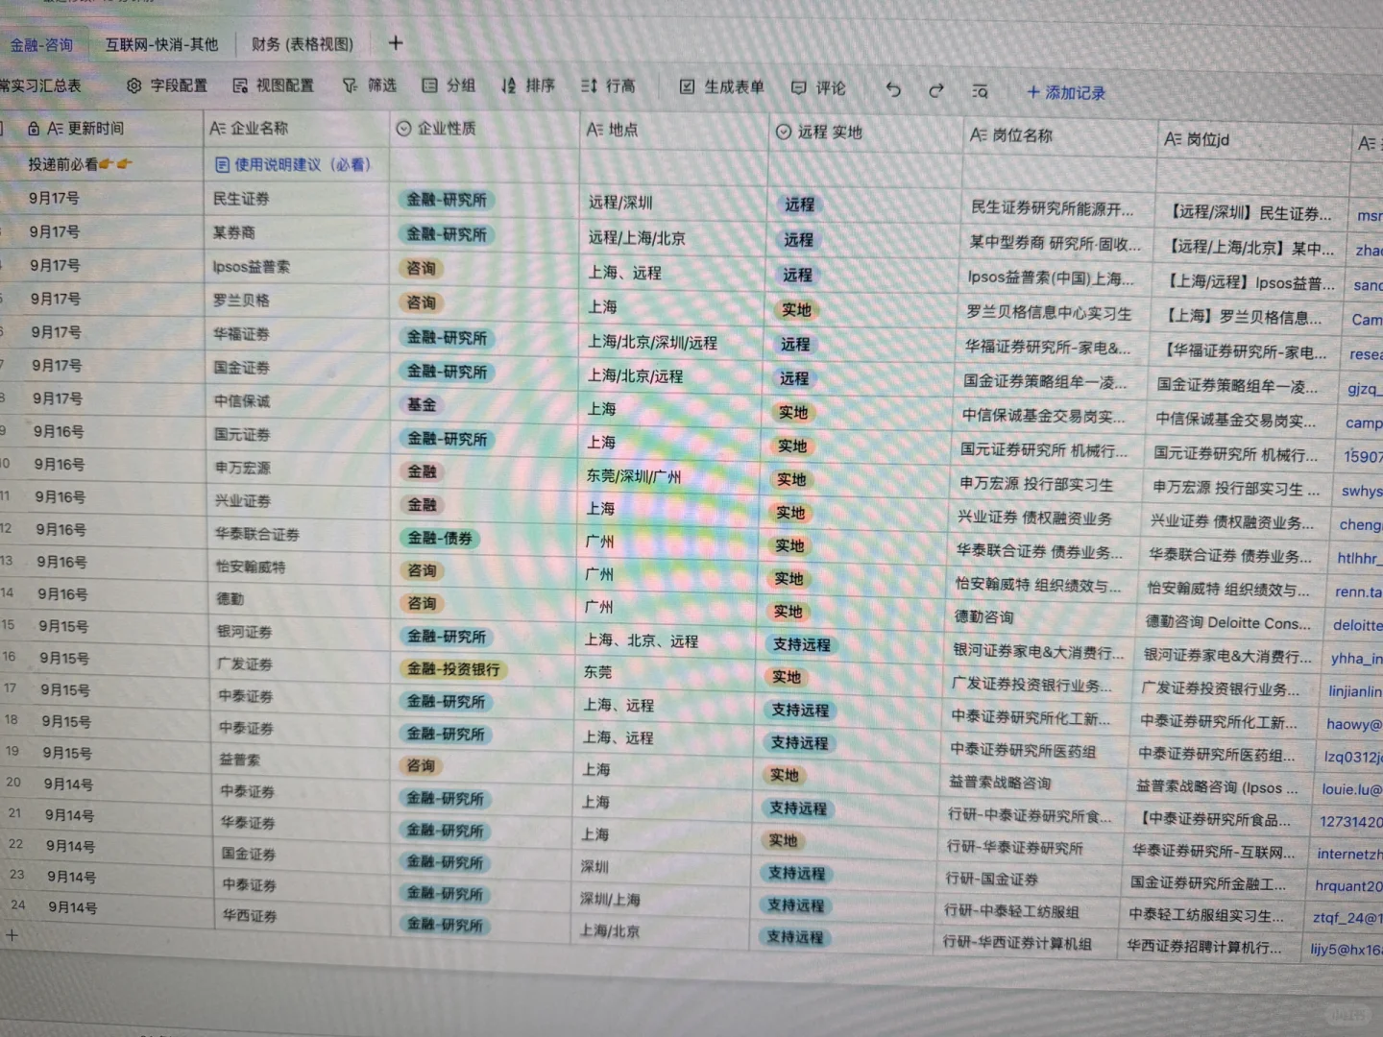Click the 生成表单 form generator

pyautogui.click(x=721, y=87)
